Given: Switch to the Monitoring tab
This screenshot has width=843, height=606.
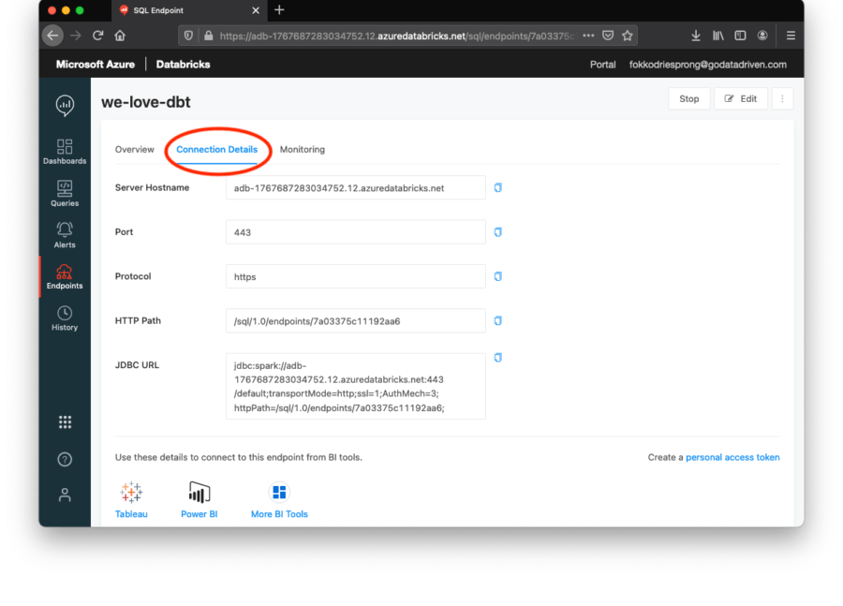Looking at the screenshot, I should point(303,150).
